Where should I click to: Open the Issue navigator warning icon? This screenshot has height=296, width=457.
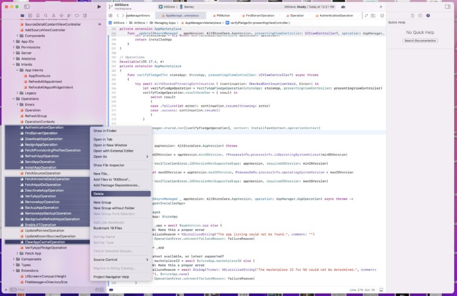coord(54,15)
